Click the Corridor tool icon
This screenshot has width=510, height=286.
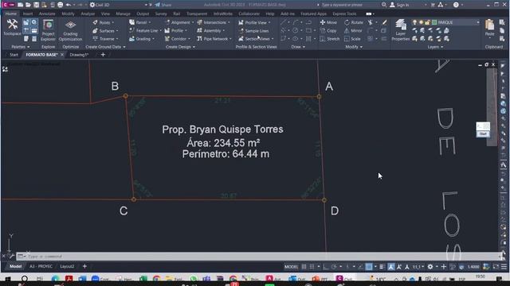tap(167, 39)
